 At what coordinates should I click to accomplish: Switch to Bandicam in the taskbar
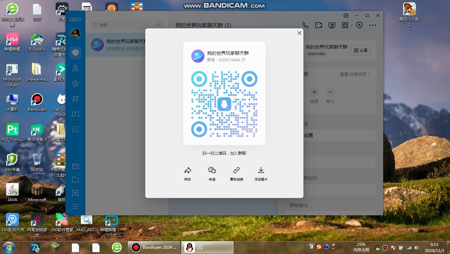(x=154, y=247)
